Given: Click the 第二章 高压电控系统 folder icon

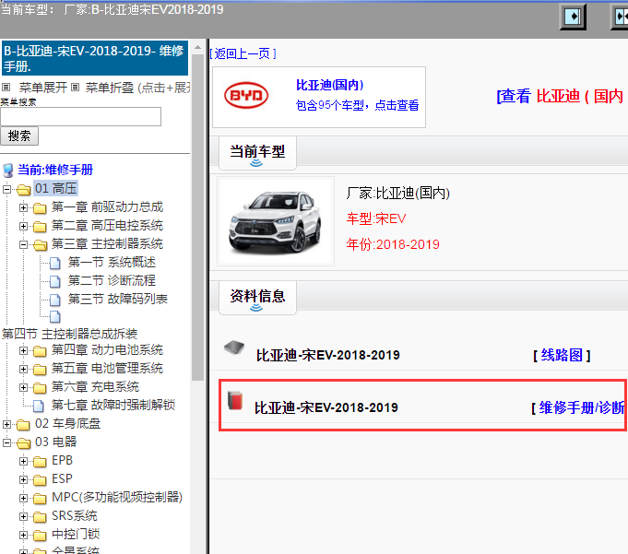Looking at the screenshot, I should (40, 226).
